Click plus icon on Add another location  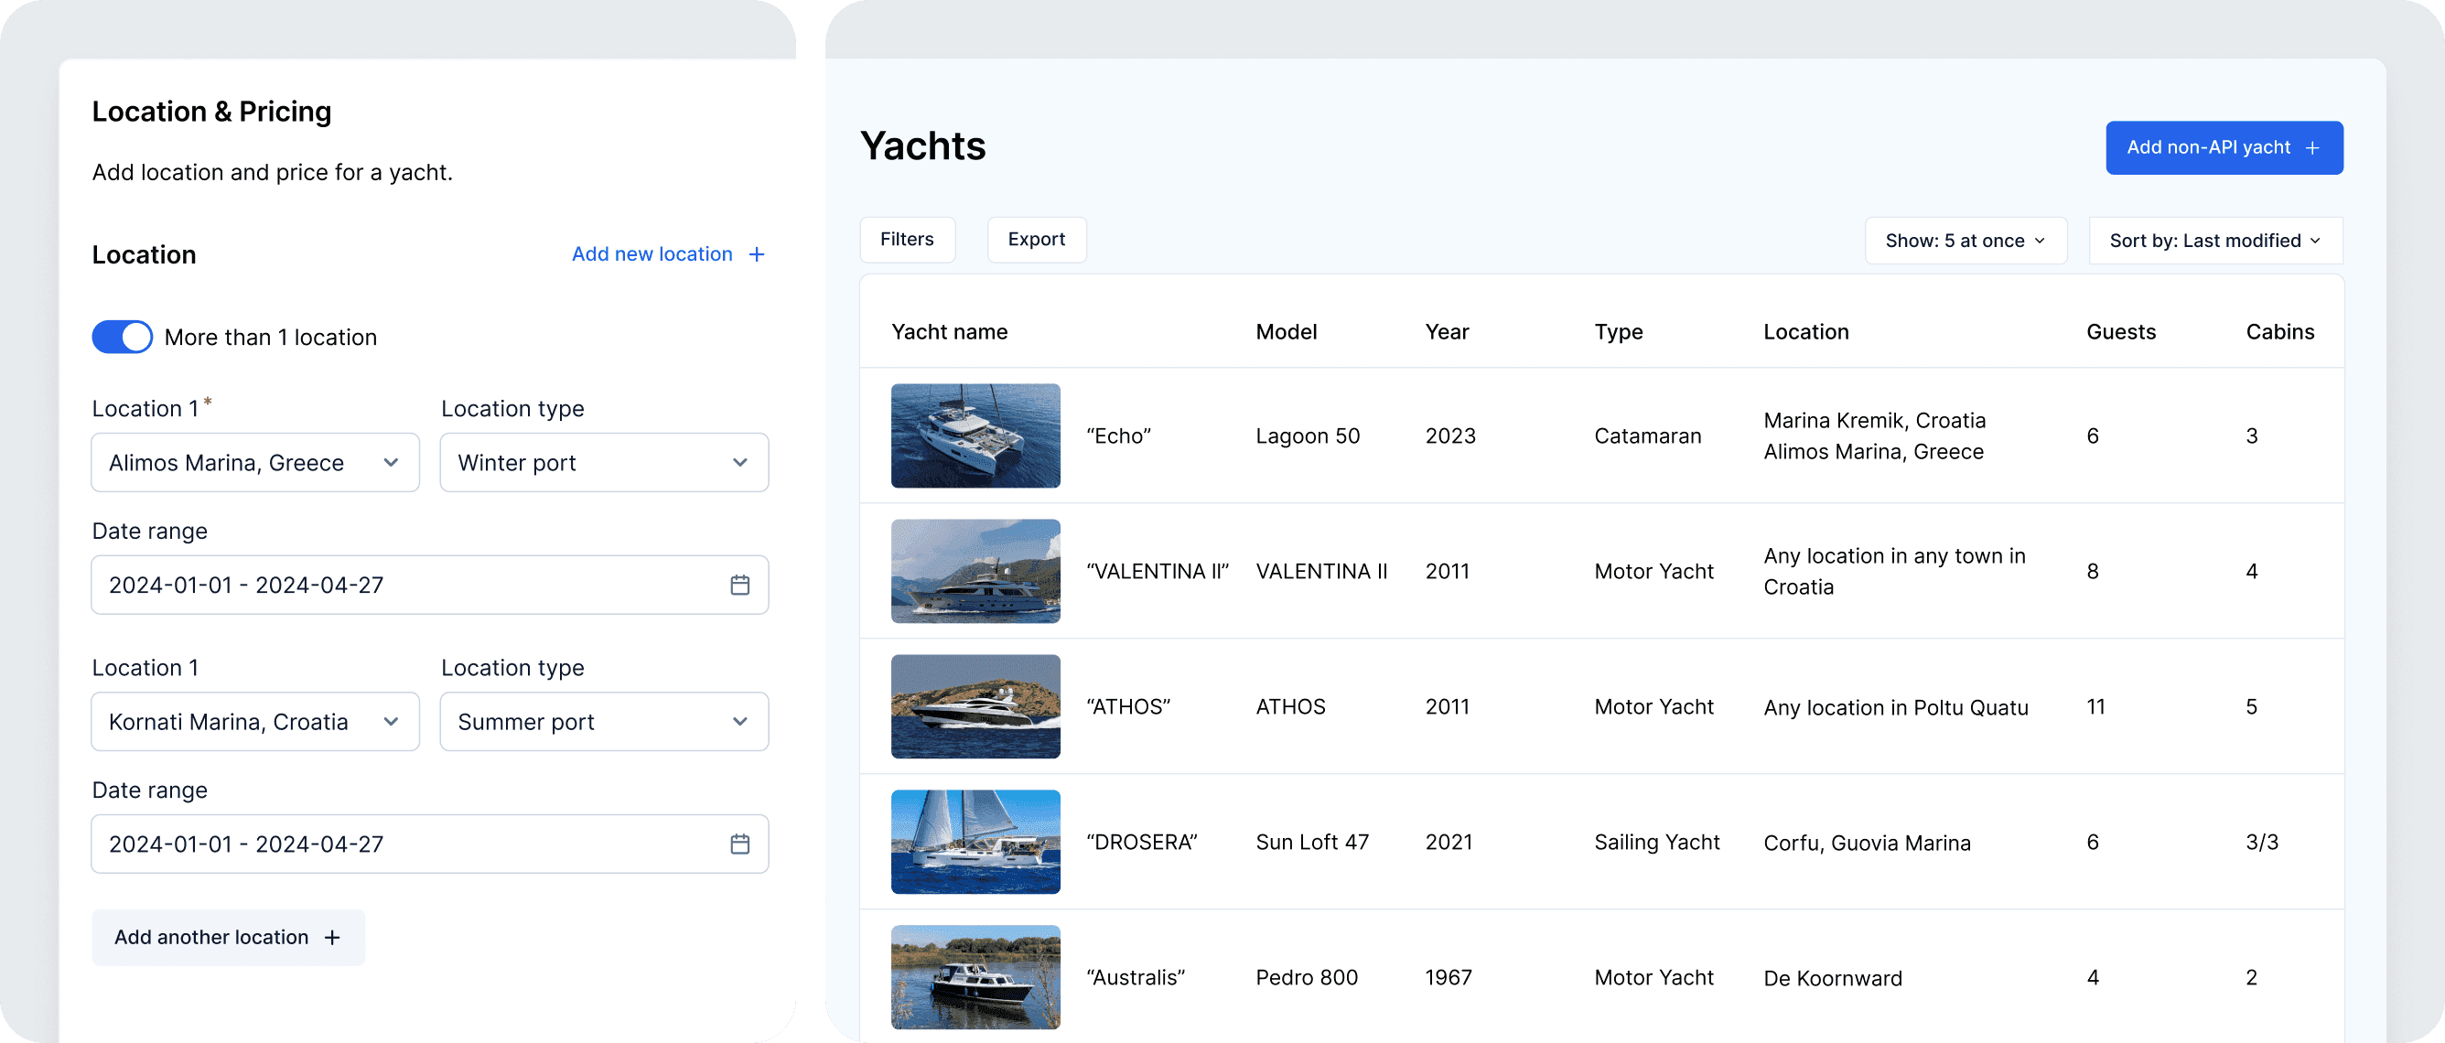click(x=332, y=938)
